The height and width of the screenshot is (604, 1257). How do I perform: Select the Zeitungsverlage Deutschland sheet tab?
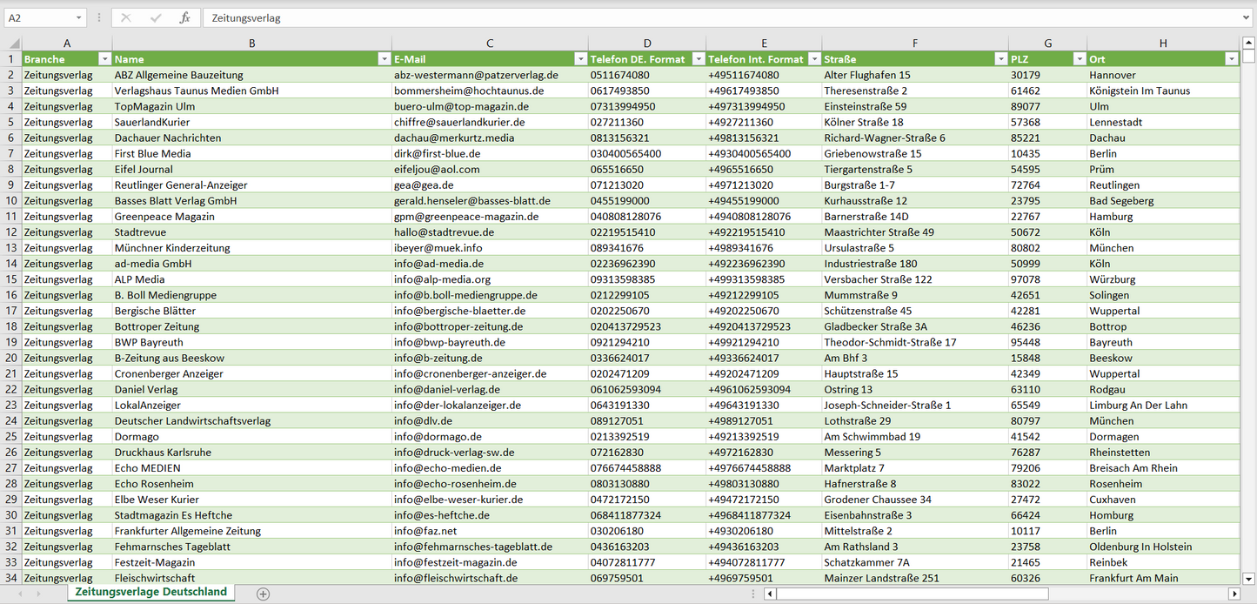(150, 593)
